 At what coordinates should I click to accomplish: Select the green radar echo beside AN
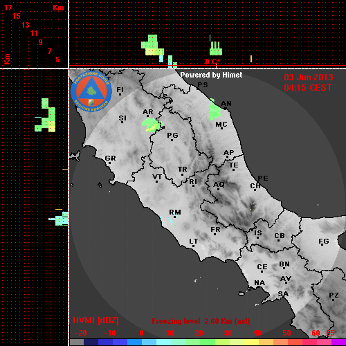click(215, 109)
